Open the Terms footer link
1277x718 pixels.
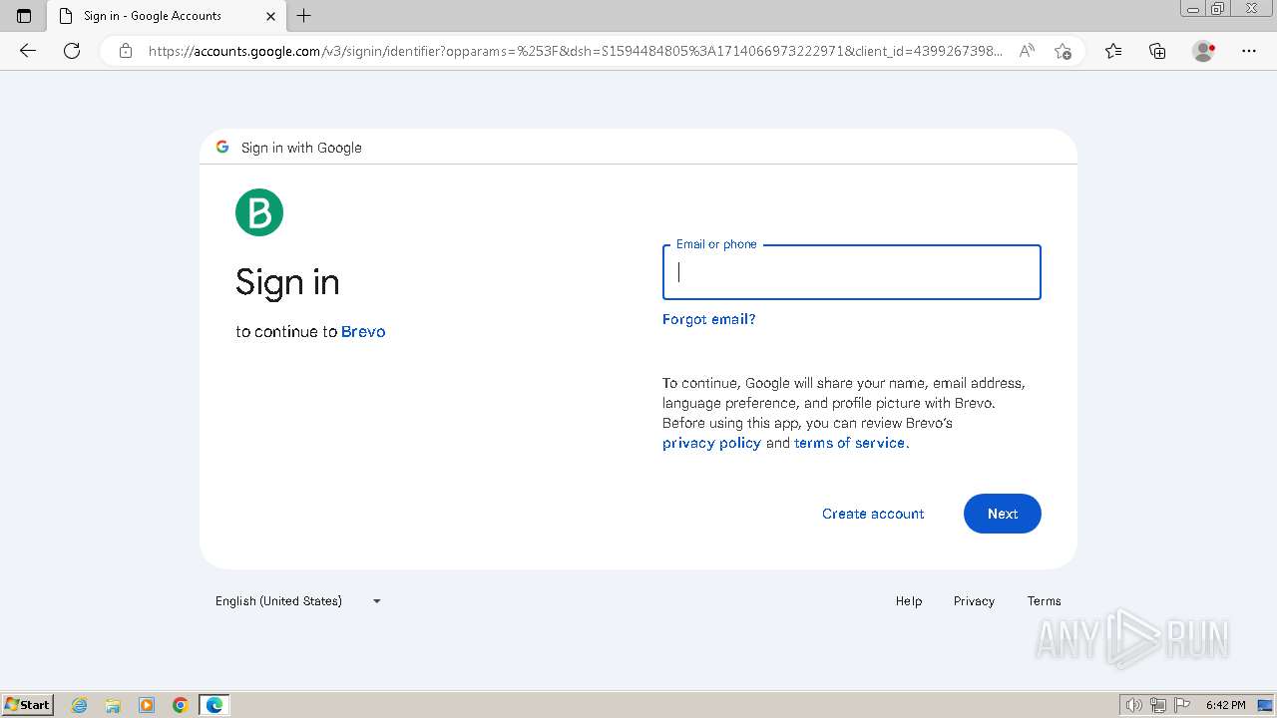tap(1045, 601)
